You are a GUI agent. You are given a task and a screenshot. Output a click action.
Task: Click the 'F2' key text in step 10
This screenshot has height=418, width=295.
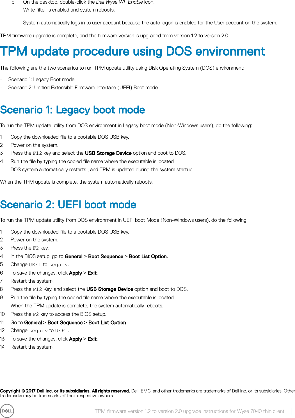click(x=36, y=314)
